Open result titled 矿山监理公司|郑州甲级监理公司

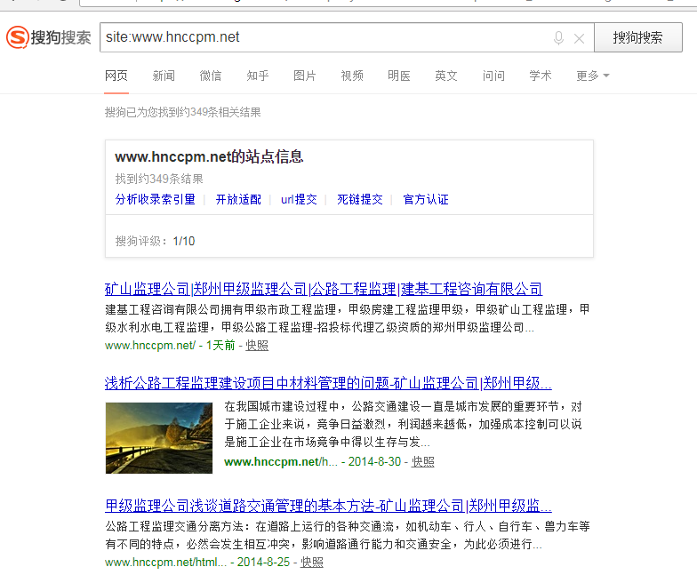[324, 290]
